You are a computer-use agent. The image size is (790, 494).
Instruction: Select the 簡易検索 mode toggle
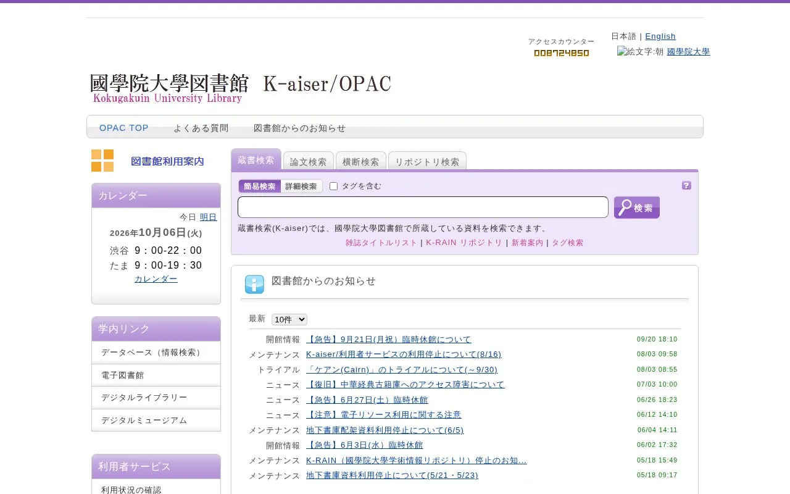260,186
